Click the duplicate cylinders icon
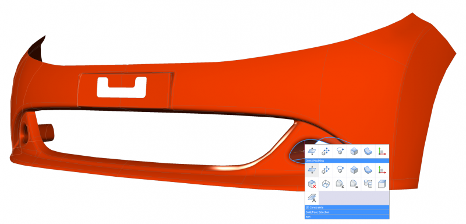466x224 pixels. pyautogui.click(x=368, y=184)
